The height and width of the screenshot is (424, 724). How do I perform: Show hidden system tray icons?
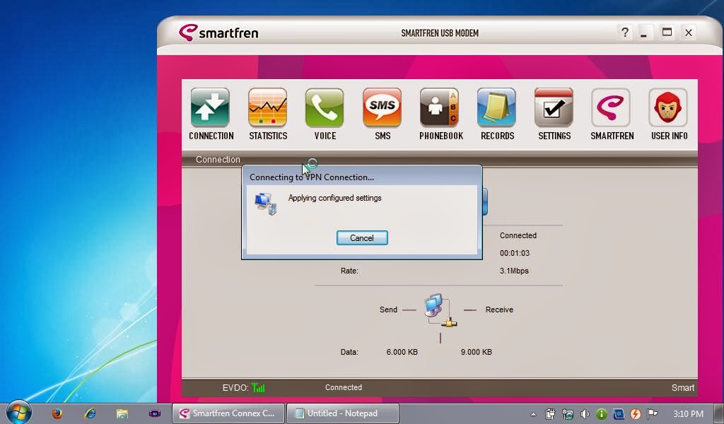tap(533, 414)
